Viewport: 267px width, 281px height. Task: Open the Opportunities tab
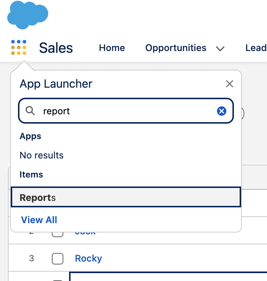tap(176, 48)
